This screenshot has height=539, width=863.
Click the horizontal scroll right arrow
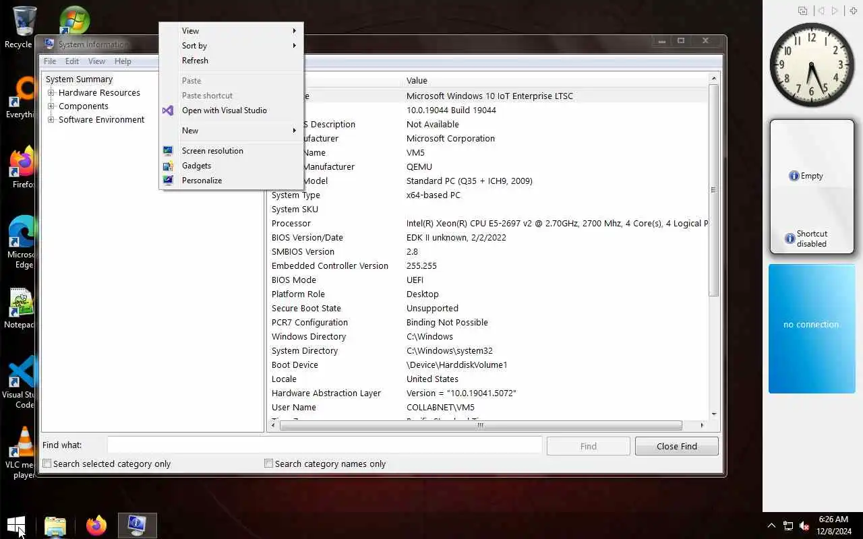(702, 425)
